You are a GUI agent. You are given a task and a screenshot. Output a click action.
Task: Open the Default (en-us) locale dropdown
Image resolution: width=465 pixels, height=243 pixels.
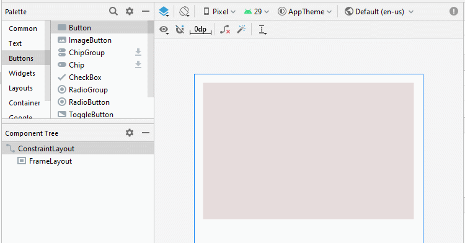click(379, 12)
